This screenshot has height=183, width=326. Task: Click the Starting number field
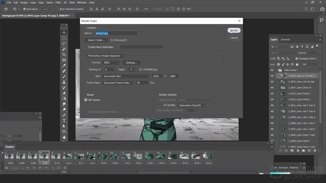pyautogui.click(x=109, y=69)
